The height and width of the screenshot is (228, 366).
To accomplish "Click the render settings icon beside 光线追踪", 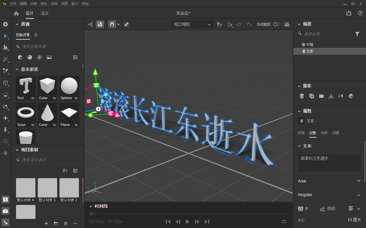I will pyautogui.click(x=287, y=25).
